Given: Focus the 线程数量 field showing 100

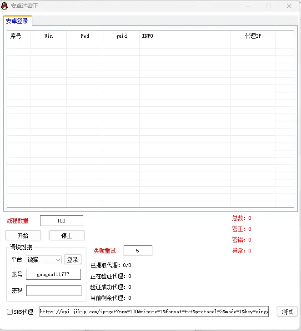Looking at the screenshot, I should click(61, 221).
